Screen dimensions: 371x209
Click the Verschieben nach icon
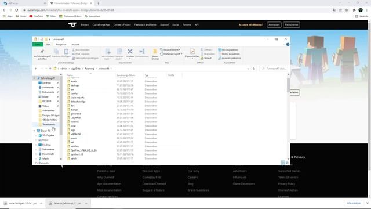(108, 51)
